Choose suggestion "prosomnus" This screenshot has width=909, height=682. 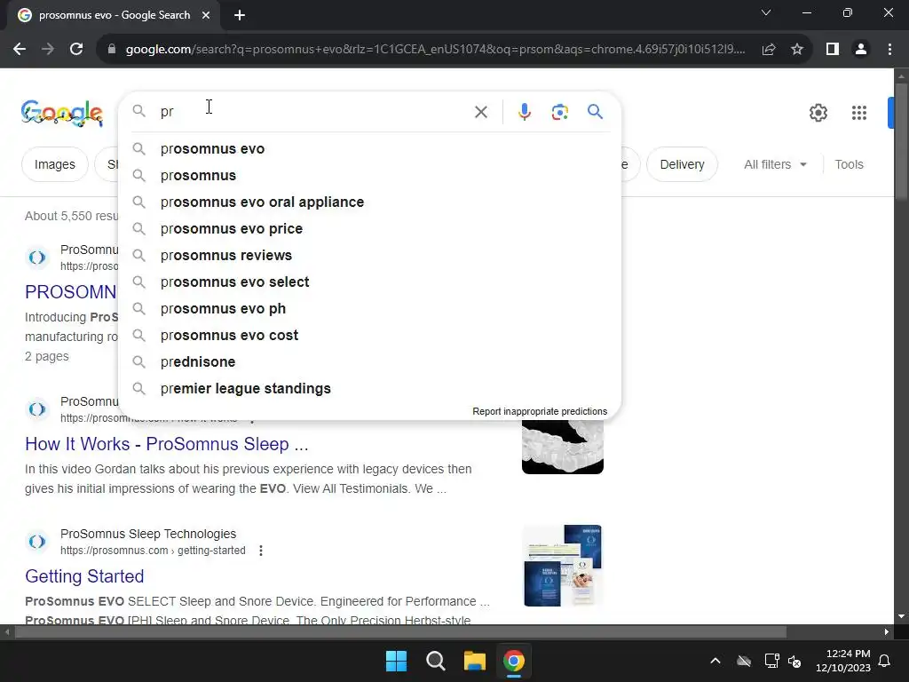370,176
